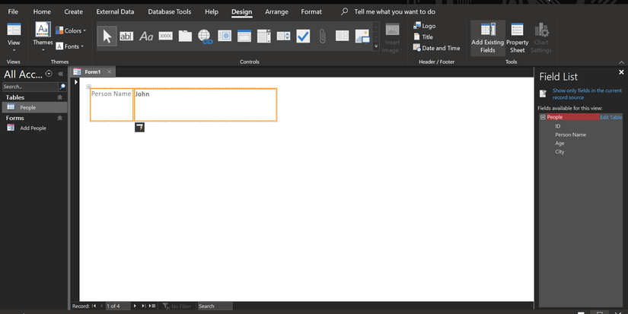Image resolution: width=628 pixels, height=314 pixels.
Task: Click the Edit Table link
Action: (x=610, y=117)
